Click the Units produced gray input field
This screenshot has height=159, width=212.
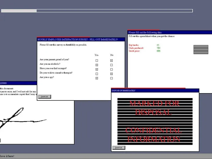(x=201, y=49)
